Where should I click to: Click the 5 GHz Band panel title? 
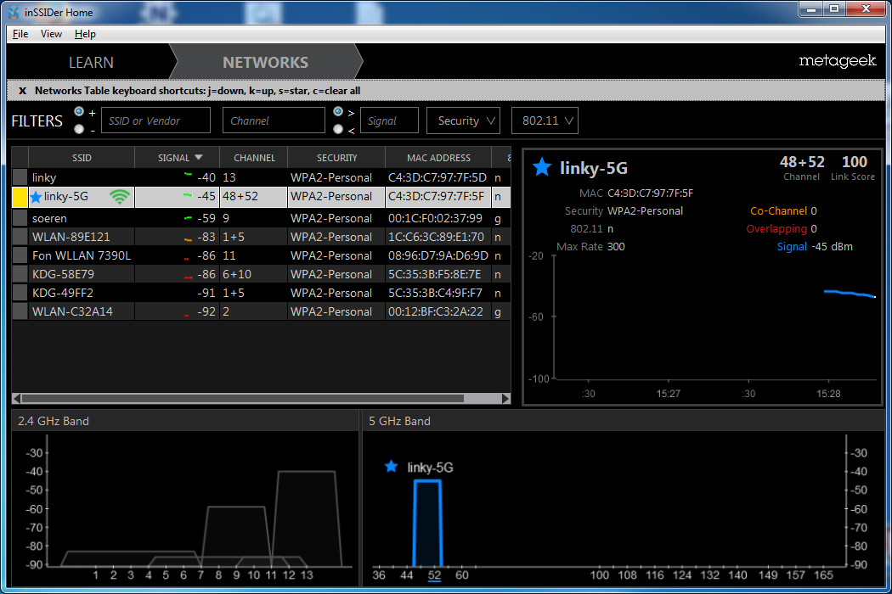coord(399,421)
